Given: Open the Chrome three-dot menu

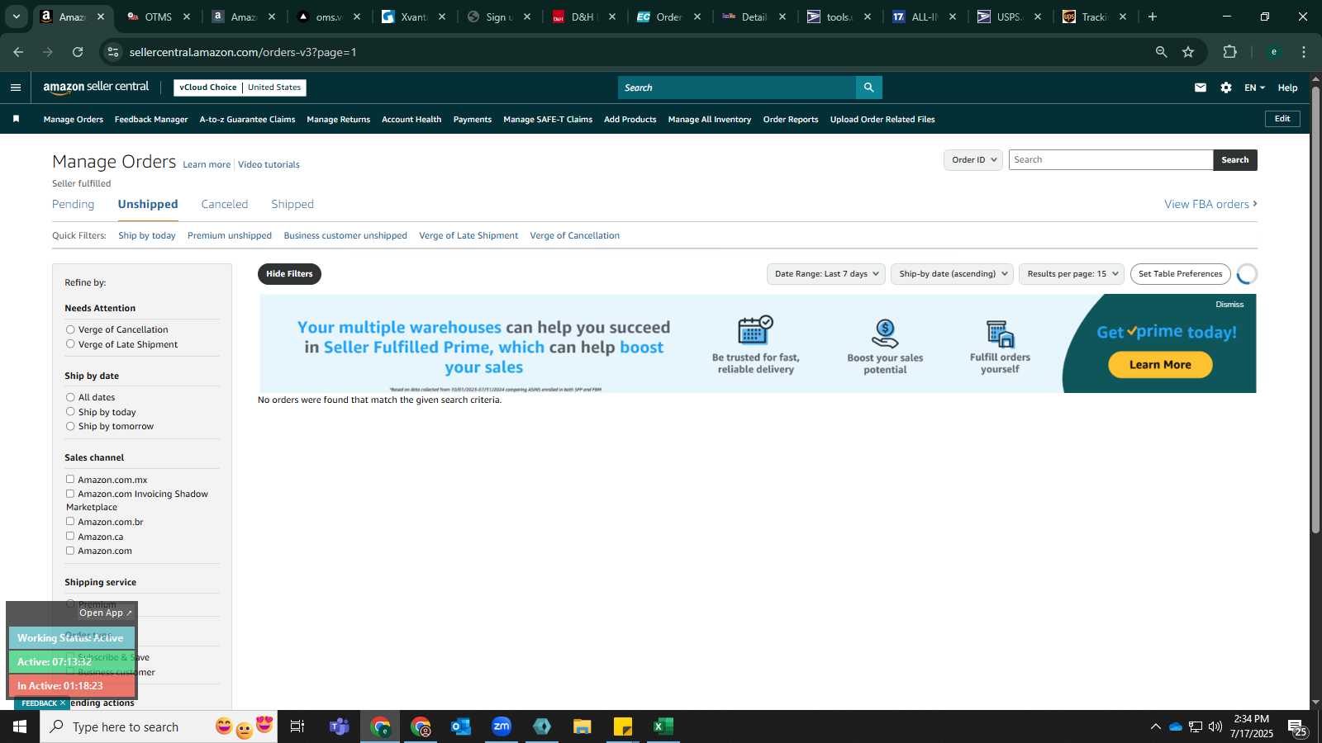Looking at the screenshot, I should click(x=1304, y=52).
